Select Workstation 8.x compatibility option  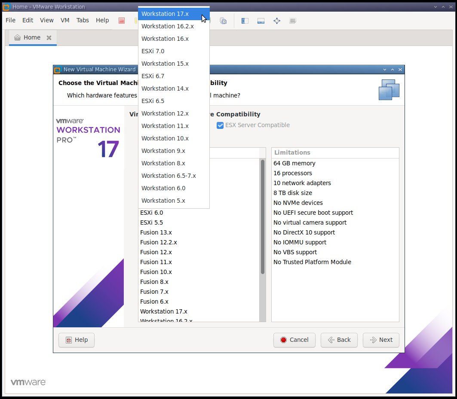174,163
